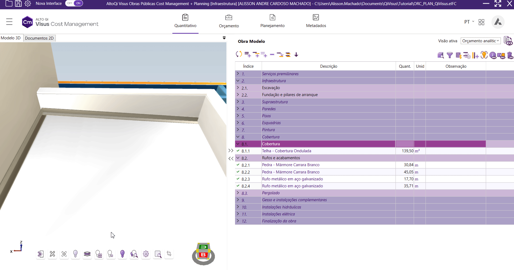
Task: Toggle the pale light bulb isolate button
Action: click(75, 254)
